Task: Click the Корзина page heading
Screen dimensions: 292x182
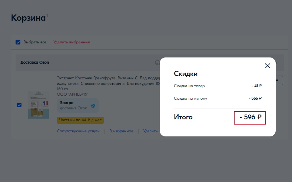Action: (x=28, y=18)
